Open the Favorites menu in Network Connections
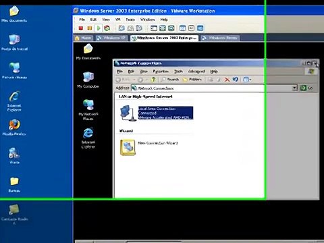This screenshot has width=324, height=243. 161,72
